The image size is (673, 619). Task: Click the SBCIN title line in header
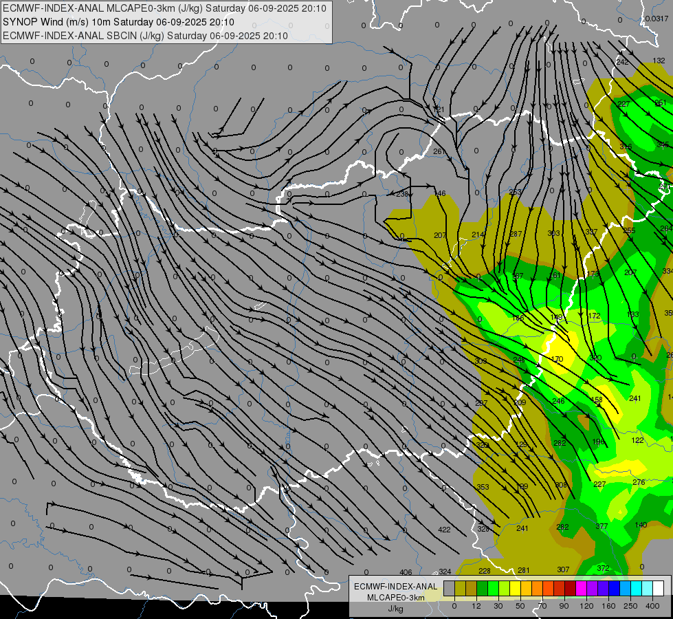[x=145, y=36]
